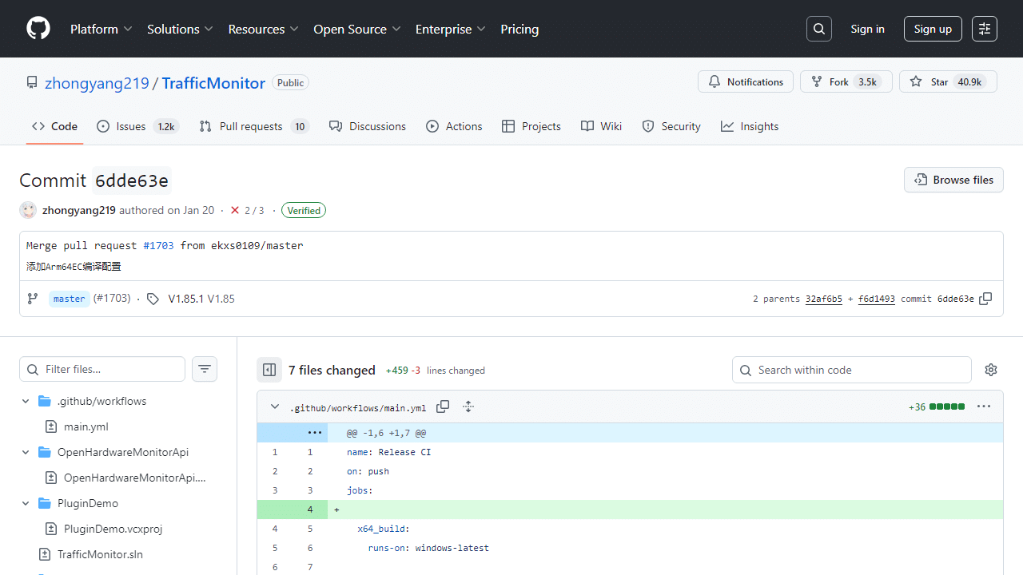Expand hidden lines above line 1
Viewport: 1023px width, 575px height.
(x=315, y=433)
